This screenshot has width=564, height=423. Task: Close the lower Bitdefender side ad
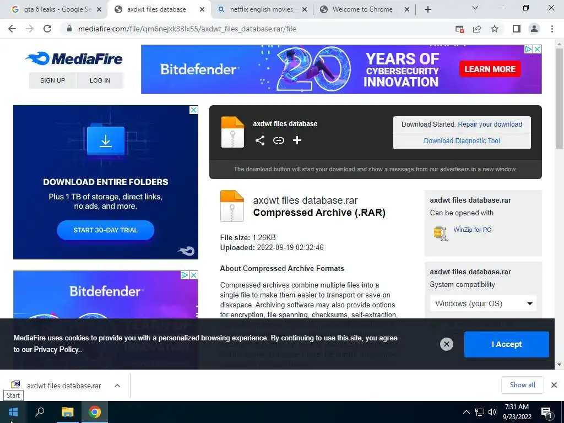pos(193,275)
